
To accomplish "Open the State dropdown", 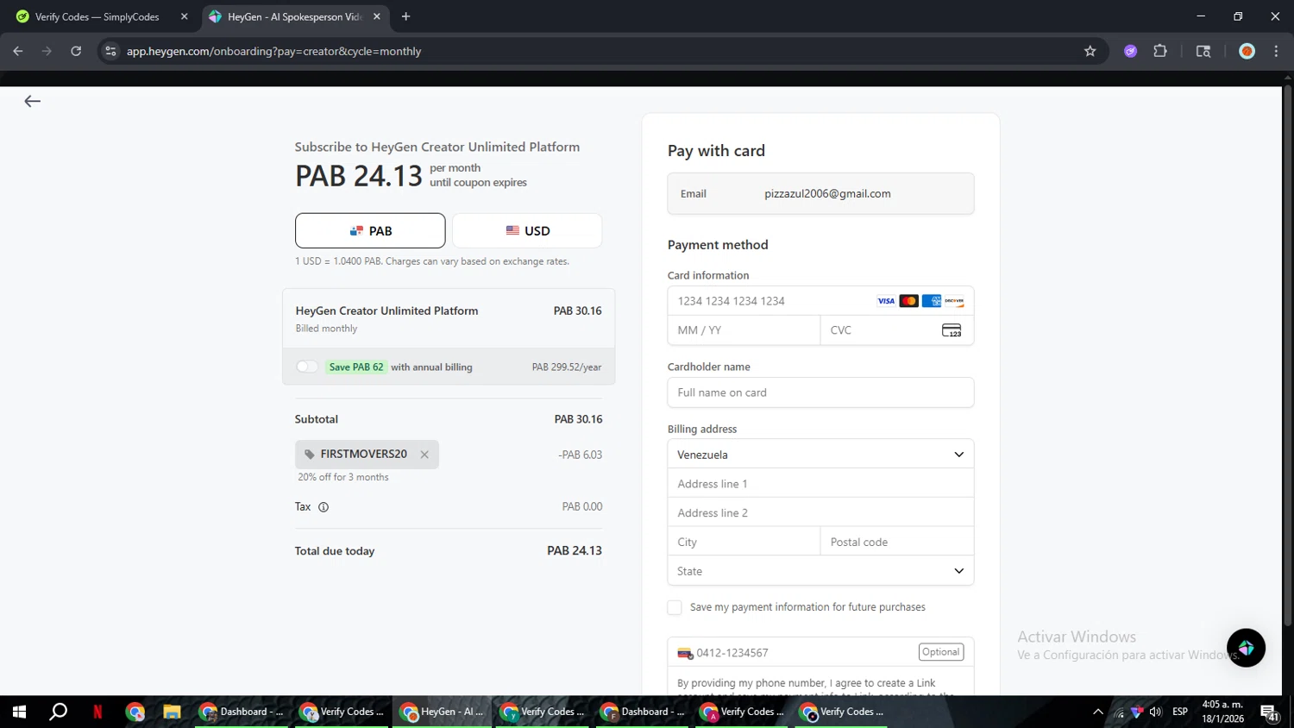I will [x=820, y=571].
